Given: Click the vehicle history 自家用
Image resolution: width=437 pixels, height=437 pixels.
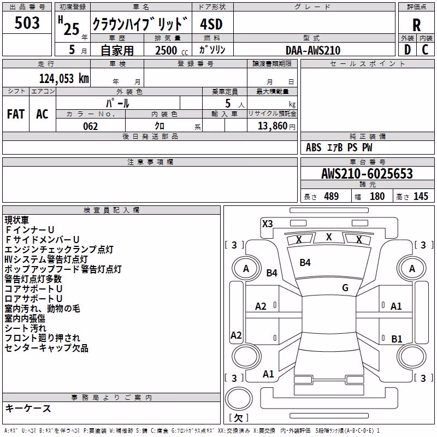Looking at the screenshot, I should coord(117,50).
